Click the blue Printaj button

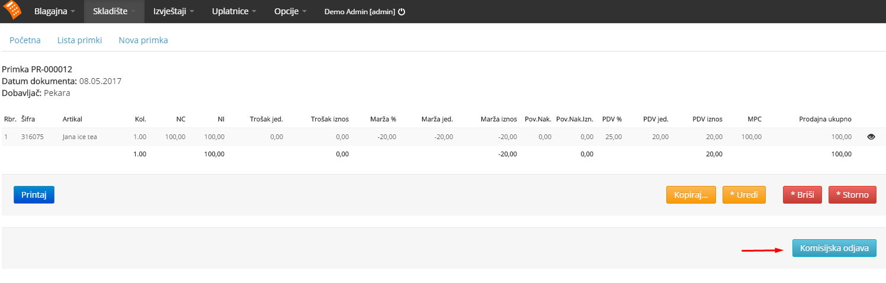pos(34,195)
